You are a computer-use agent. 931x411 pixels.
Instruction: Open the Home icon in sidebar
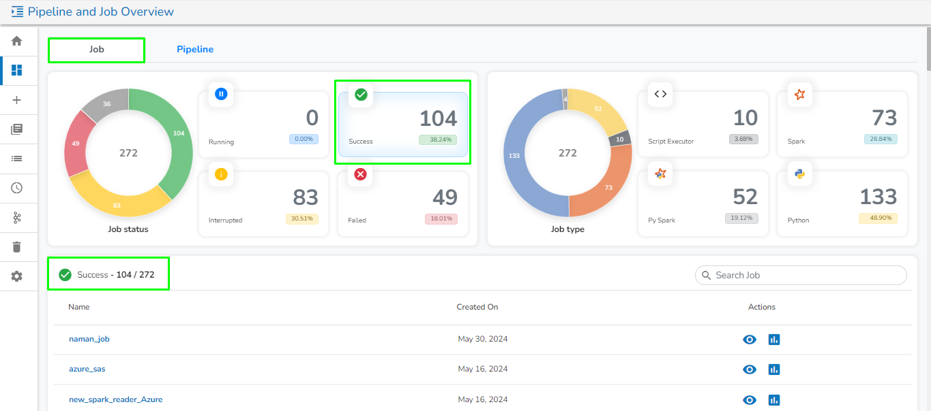tap(17, 41)
